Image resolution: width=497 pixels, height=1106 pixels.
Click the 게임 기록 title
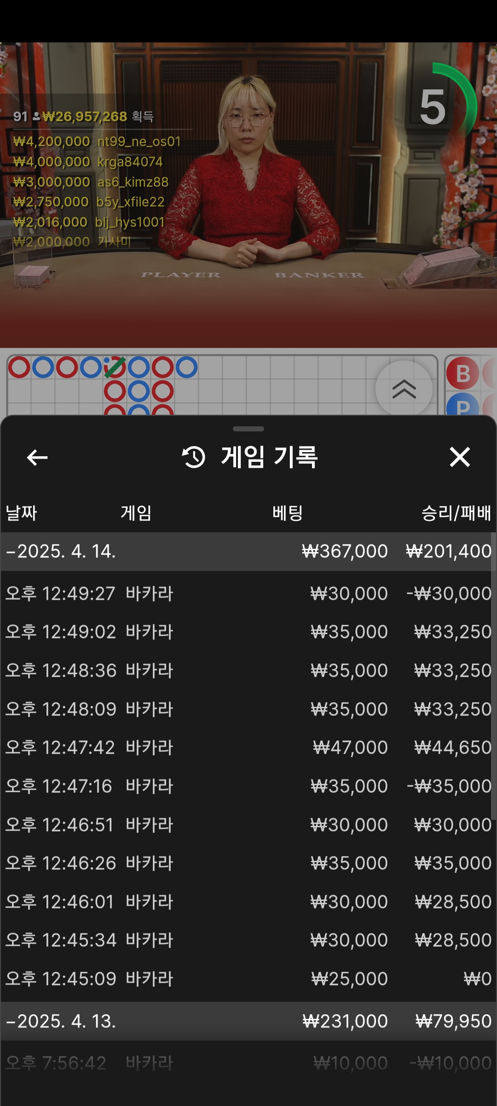pos(269,457)
